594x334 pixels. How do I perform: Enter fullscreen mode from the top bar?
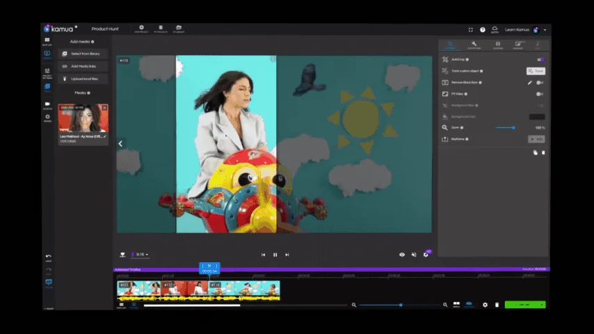tap(470, 29)
